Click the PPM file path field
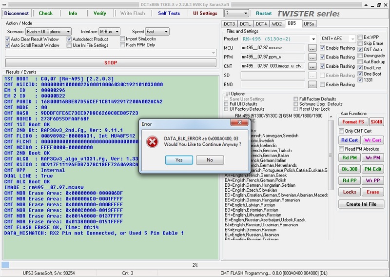The width and height of the screenshot is (390, 277). 273,57
